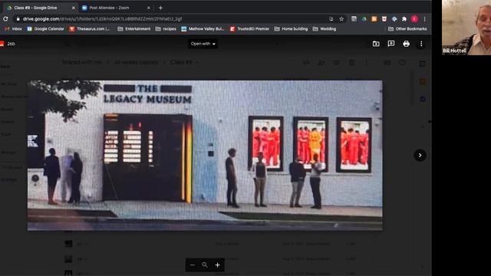Add the file to My Drive folder icon

point(376,44)
